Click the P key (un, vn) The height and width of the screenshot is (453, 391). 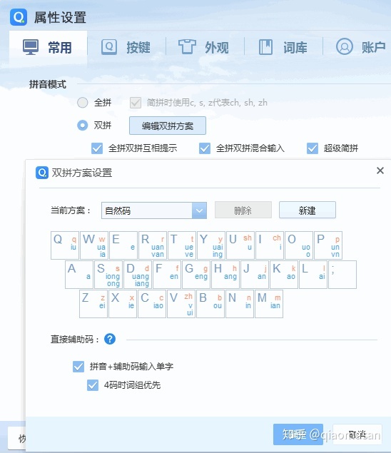click(328, 245)
